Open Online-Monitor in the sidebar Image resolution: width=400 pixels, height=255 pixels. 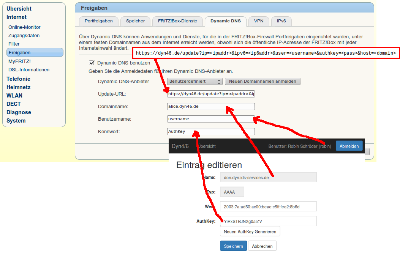pyautogui.click(x=24, y=27)
